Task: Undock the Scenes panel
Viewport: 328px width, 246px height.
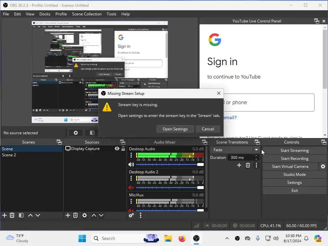Action: pos(59,142)
